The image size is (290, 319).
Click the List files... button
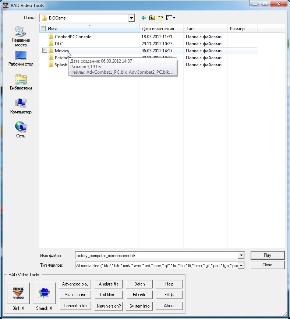109,295
